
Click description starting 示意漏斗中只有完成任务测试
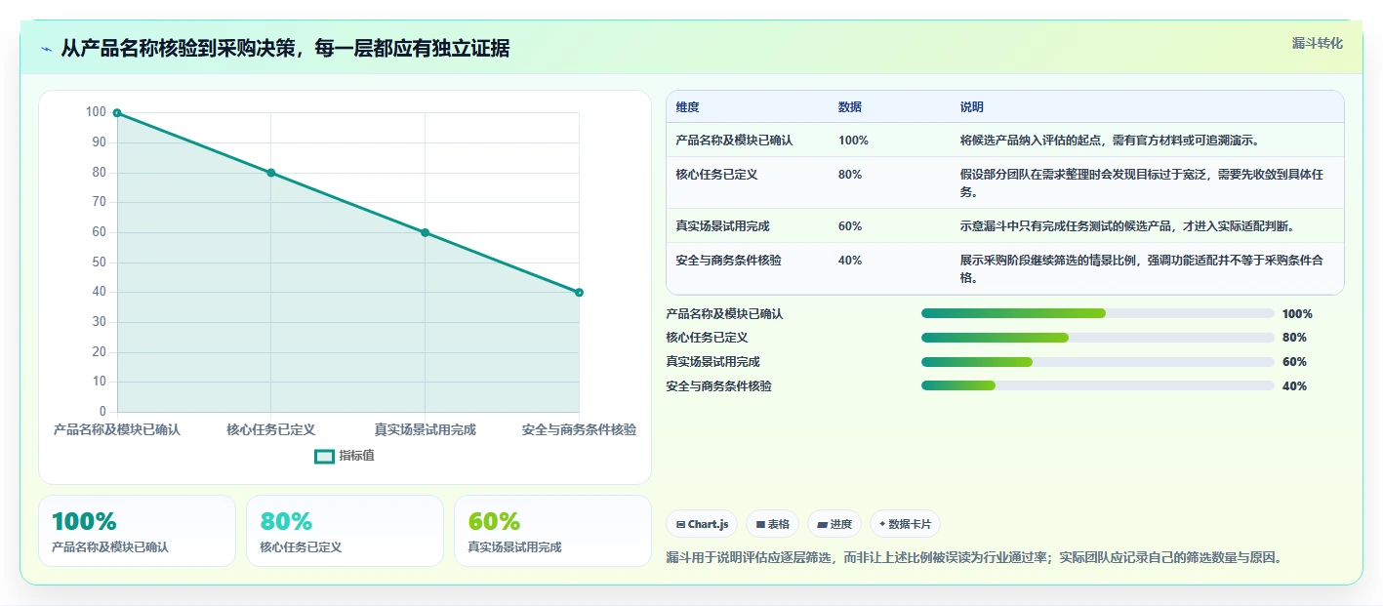click(x=1127, y=226)
